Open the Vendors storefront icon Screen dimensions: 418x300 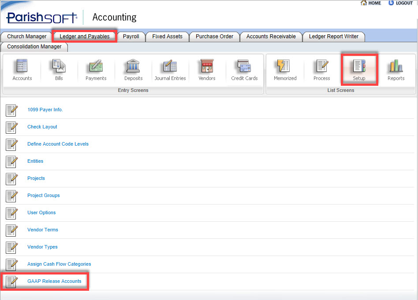(x=207, y=66)
